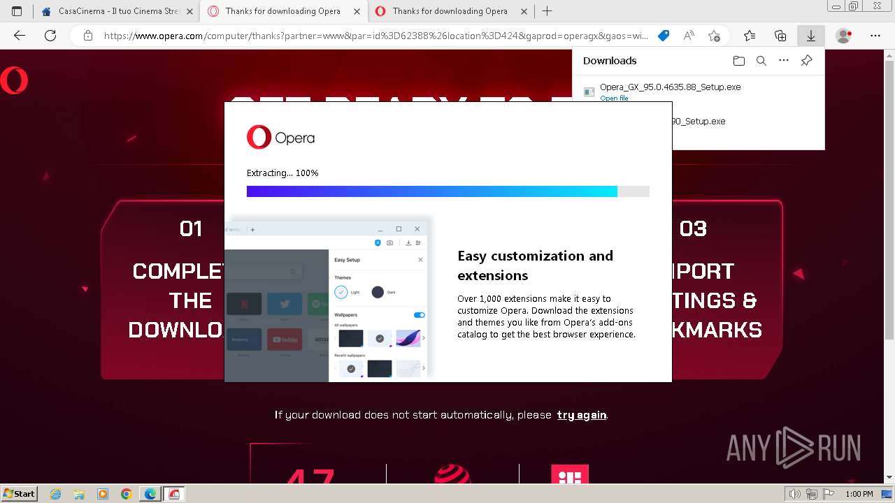Open the user profile icon

coord(844,36)
